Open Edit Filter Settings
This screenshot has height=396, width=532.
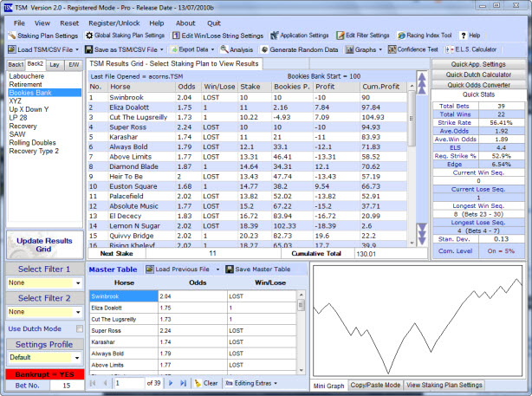click(363, 36)
